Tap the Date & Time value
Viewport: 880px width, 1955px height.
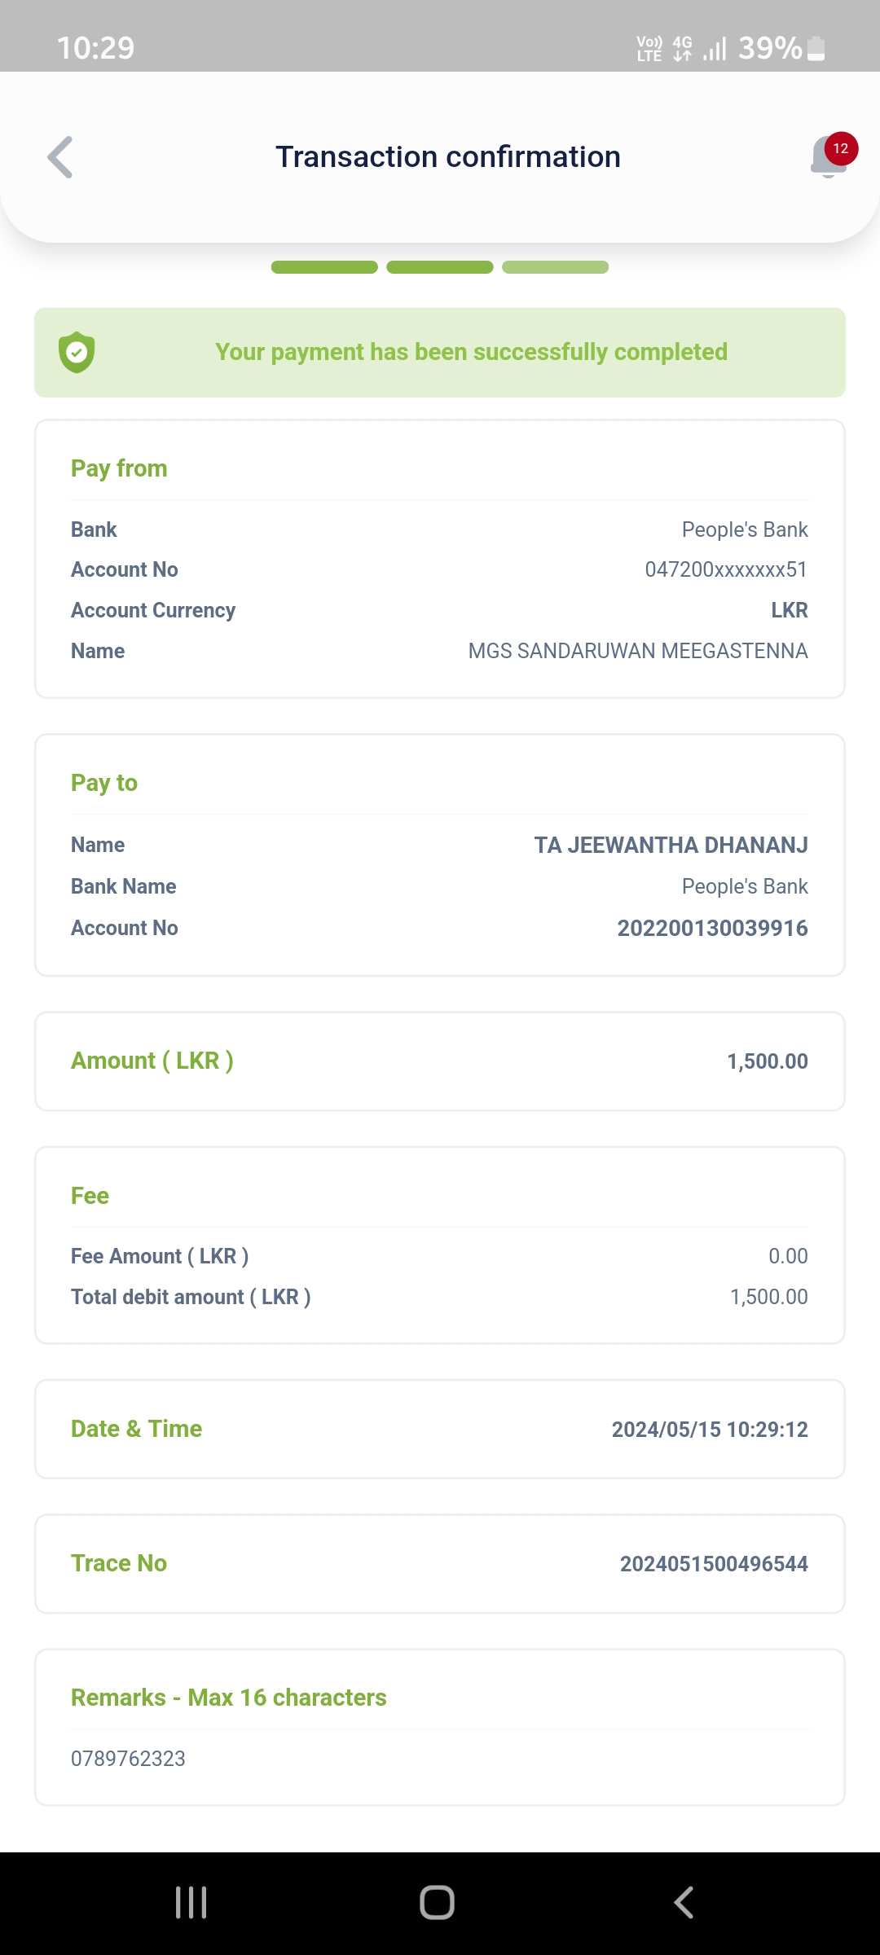[710, 1430]
